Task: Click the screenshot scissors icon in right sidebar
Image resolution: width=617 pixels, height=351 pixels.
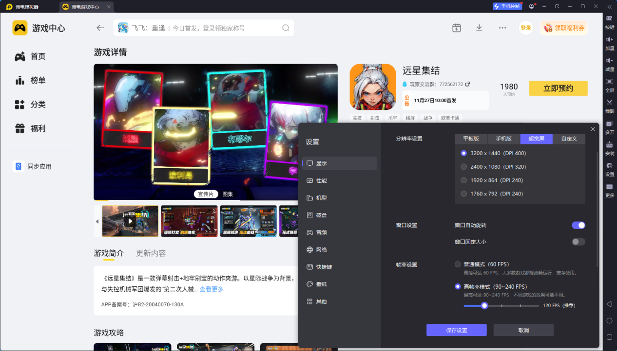Action: (609, 103)
